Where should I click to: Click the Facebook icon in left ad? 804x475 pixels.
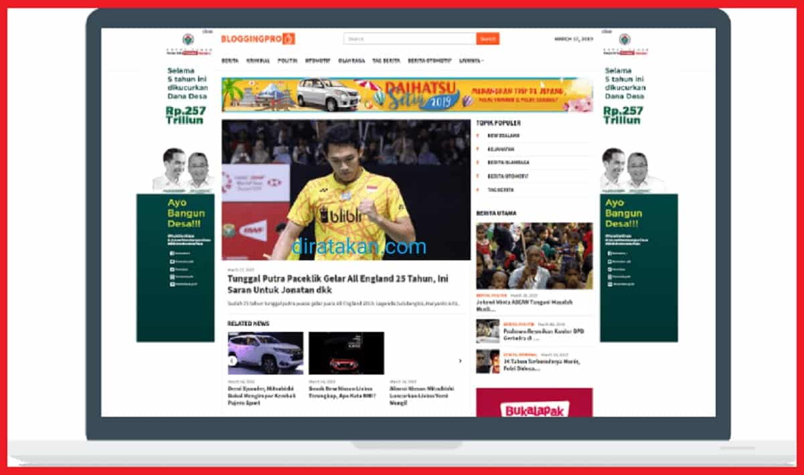(172, 253)
